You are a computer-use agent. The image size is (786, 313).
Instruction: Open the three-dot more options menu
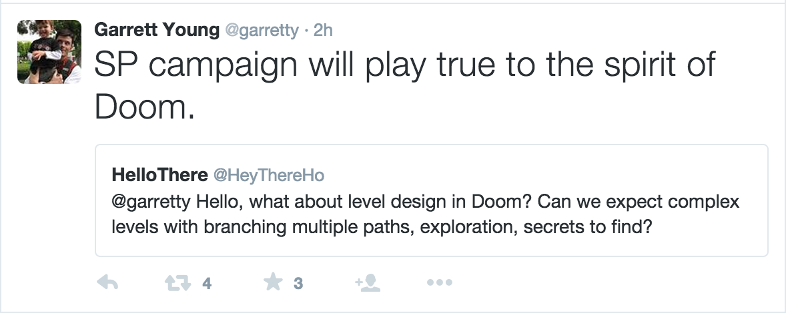pyautogui.click(x=439, y=283)
